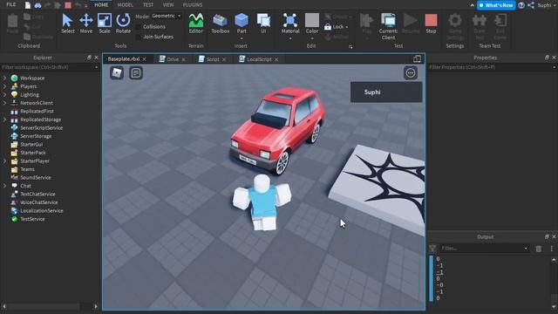Viewport: 558px width, 314px height.
Task: Open the Material picker
Action: coord(290,25)
